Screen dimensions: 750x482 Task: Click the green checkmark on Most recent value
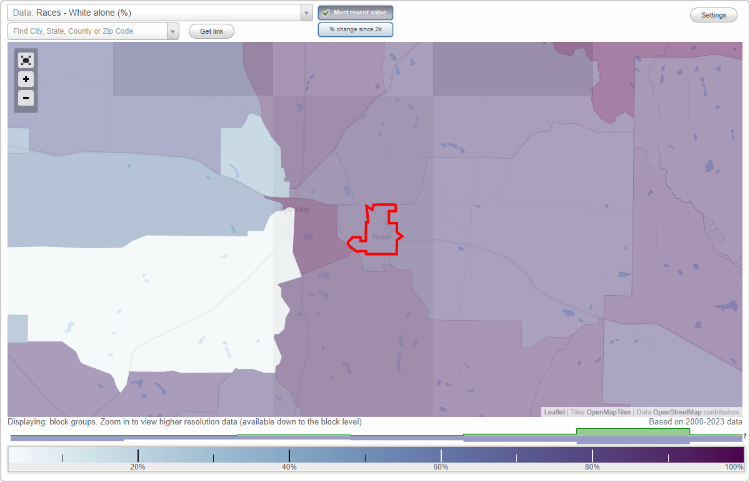[327, 13]
